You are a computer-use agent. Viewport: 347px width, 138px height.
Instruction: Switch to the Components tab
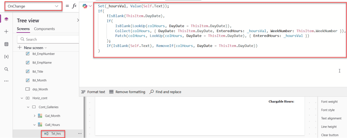(x=44, y=29)
